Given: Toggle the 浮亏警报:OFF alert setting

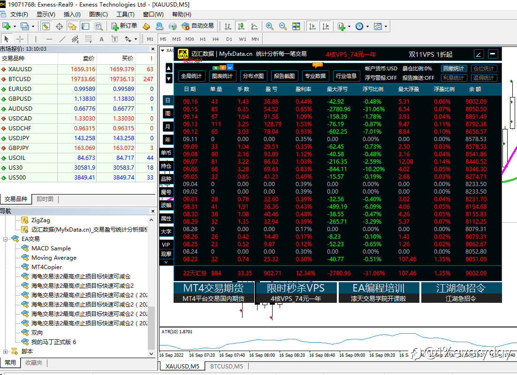Looking at the screenshot, I should click(380, 78).
